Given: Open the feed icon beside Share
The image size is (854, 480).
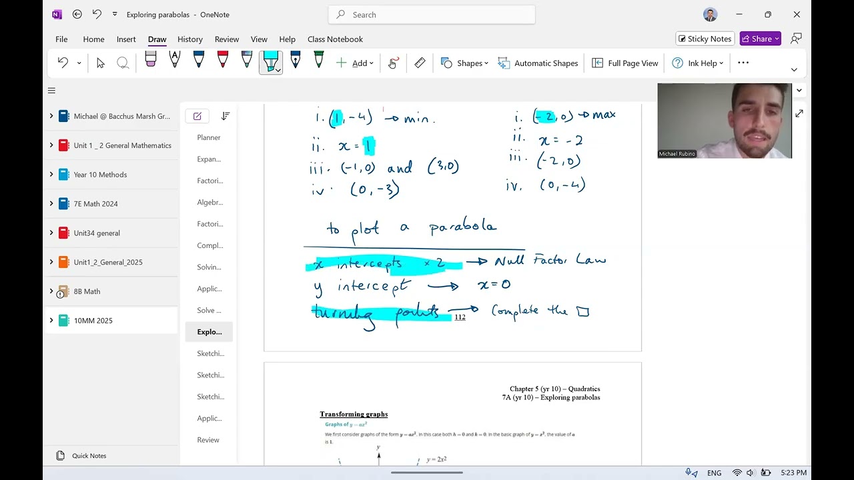Looking at the screenshot, I should (796, 39).
